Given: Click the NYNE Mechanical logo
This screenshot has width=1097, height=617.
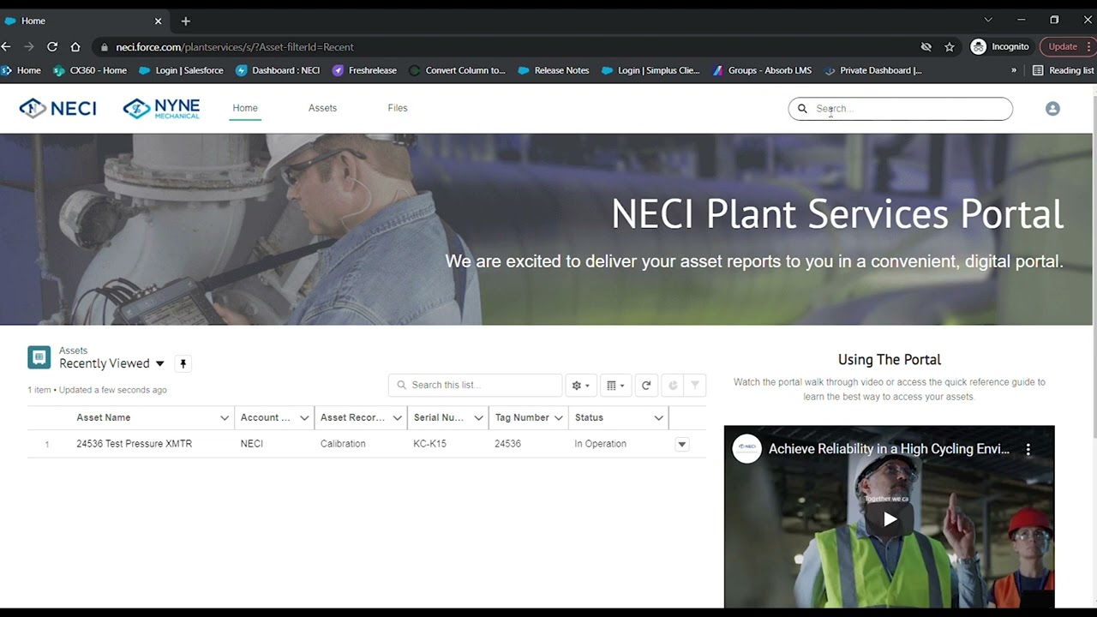Looking at the screenshot, I should click(161, 108).
